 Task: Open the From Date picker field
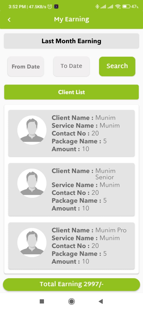pos(26,67)
